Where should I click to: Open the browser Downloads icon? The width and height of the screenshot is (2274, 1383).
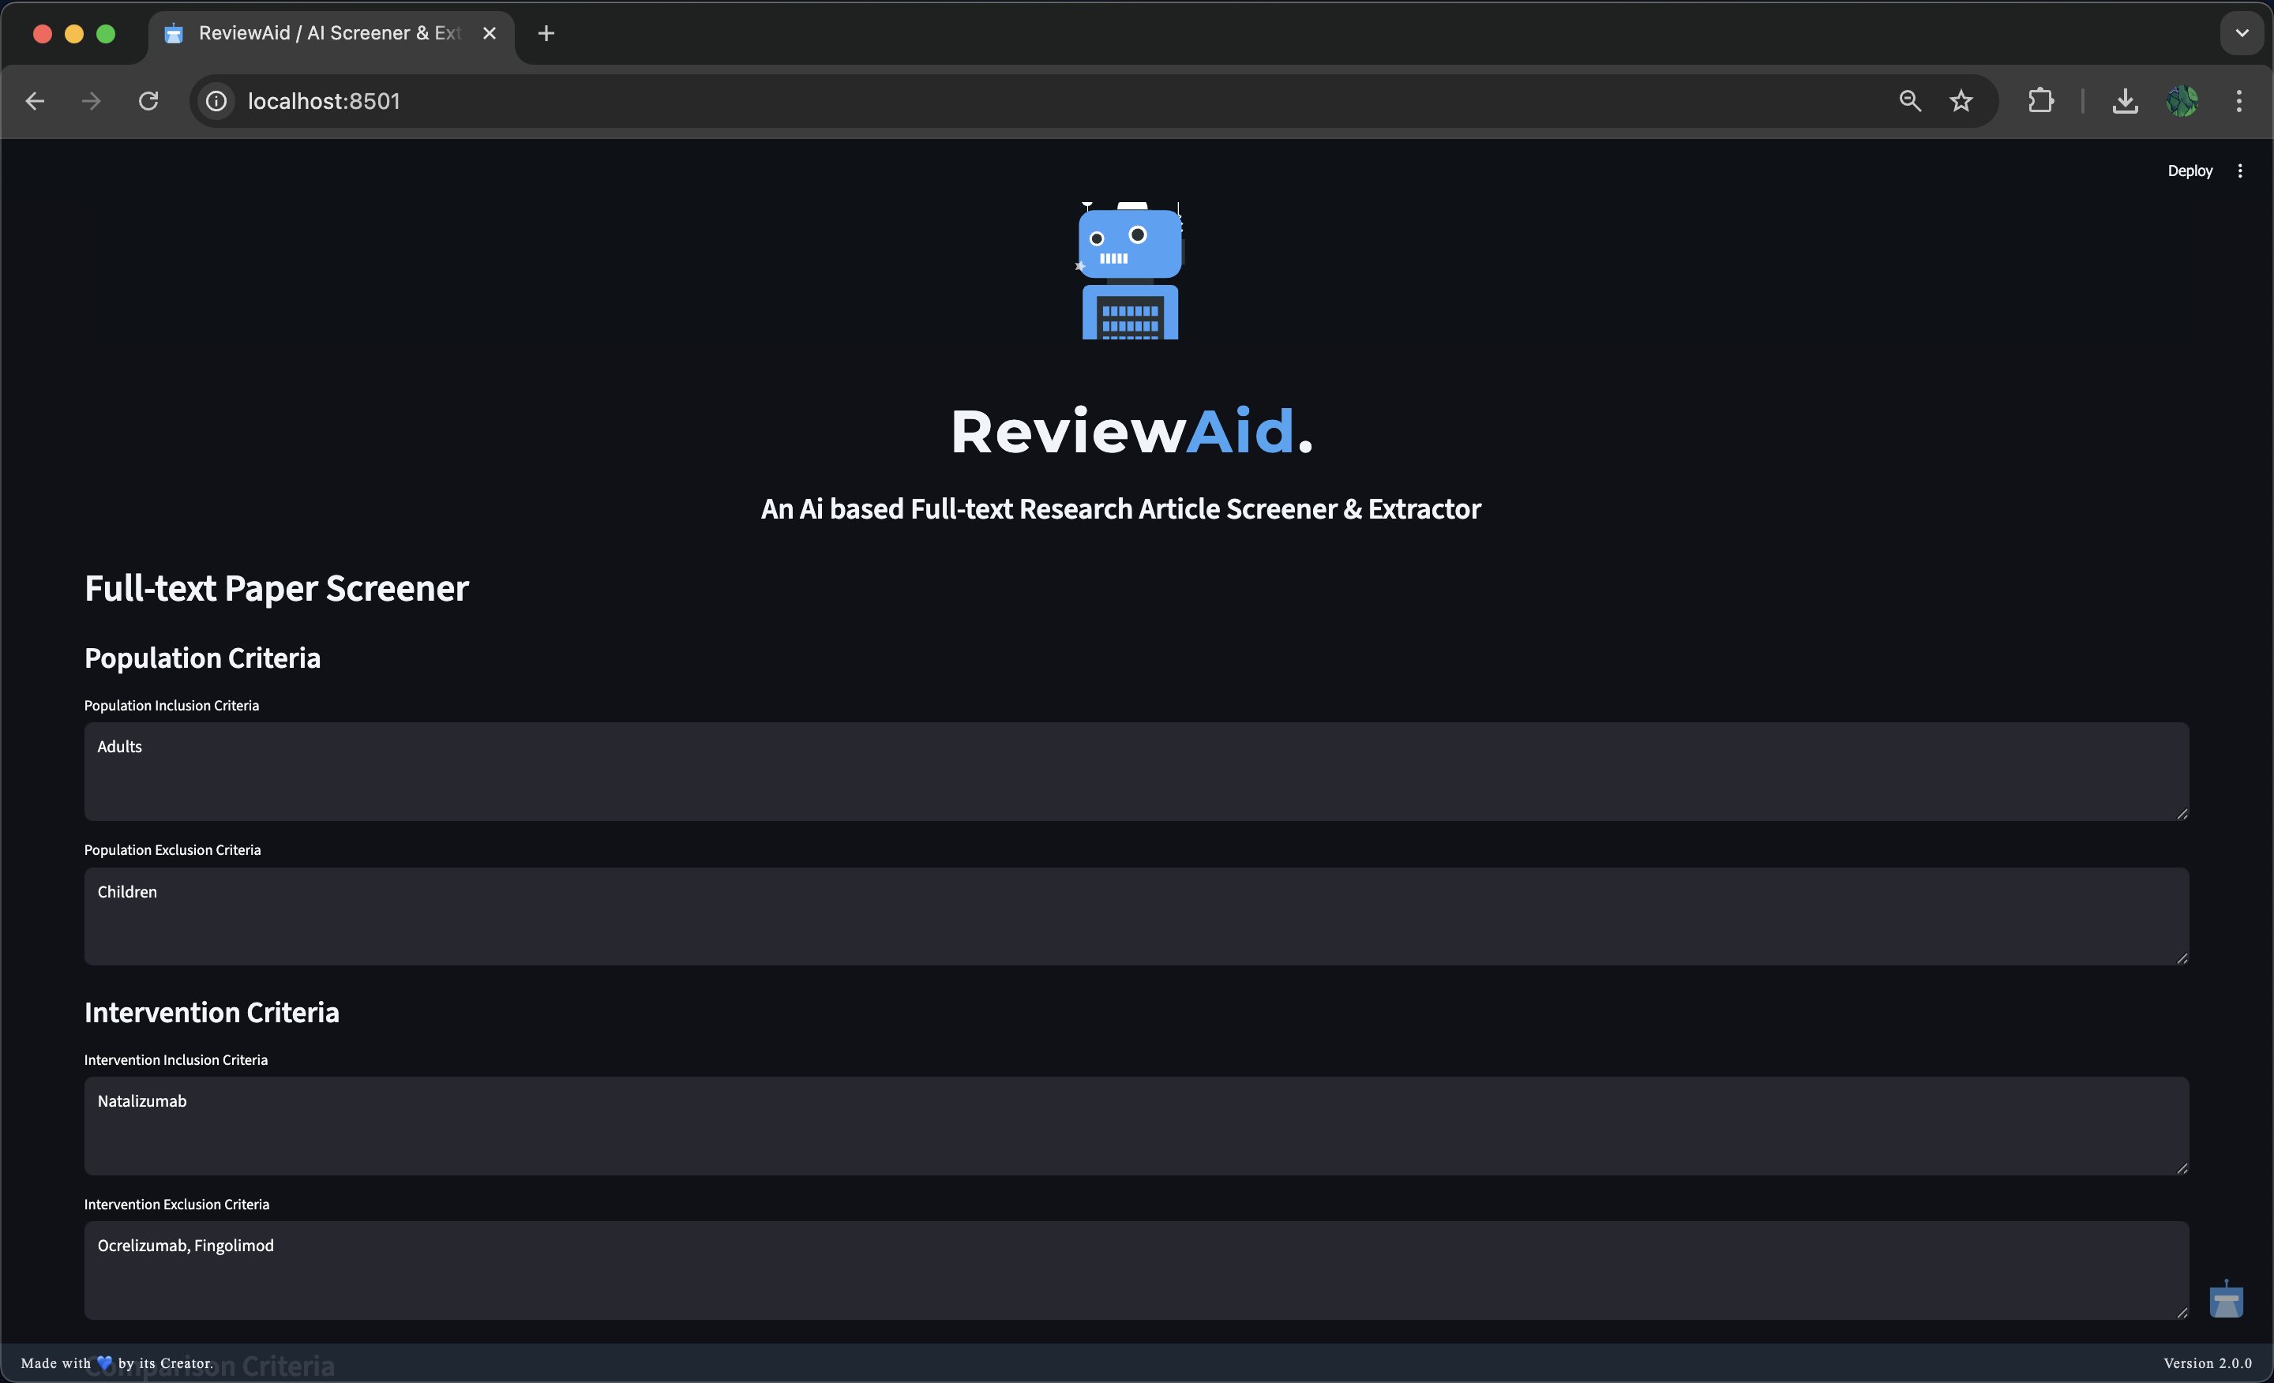2126,100
